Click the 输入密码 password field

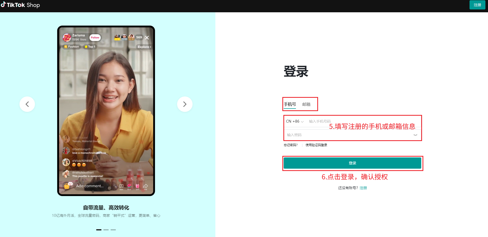pyautogui.click(x=347, y=135)
